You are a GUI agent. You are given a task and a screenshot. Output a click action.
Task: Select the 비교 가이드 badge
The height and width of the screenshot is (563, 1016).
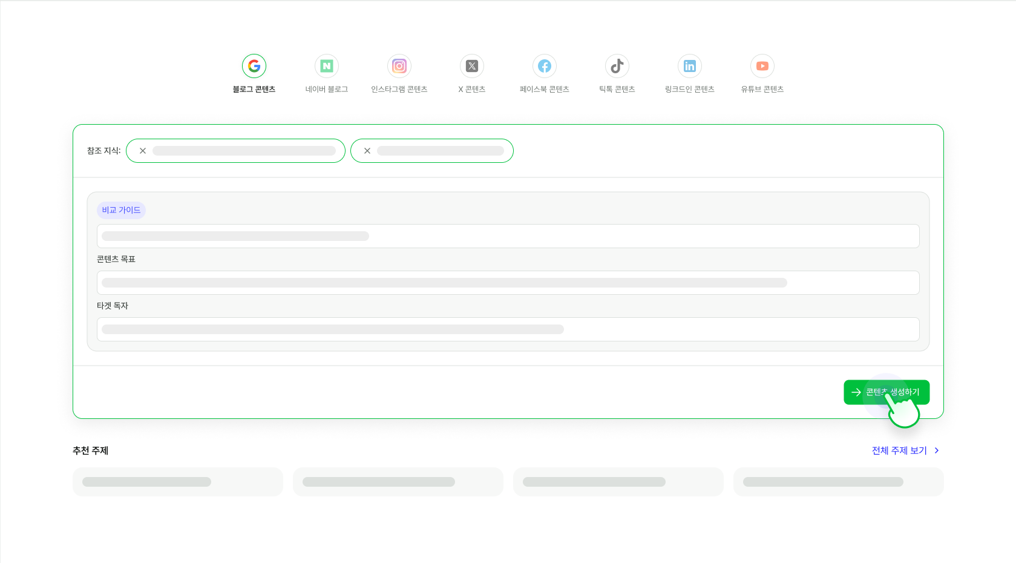coord(121,210)
